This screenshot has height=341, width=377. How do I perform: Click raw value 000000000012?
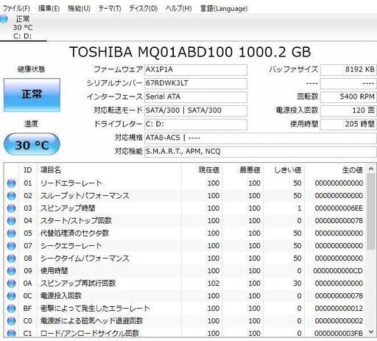pyautogui.click(x=339, y=309)
